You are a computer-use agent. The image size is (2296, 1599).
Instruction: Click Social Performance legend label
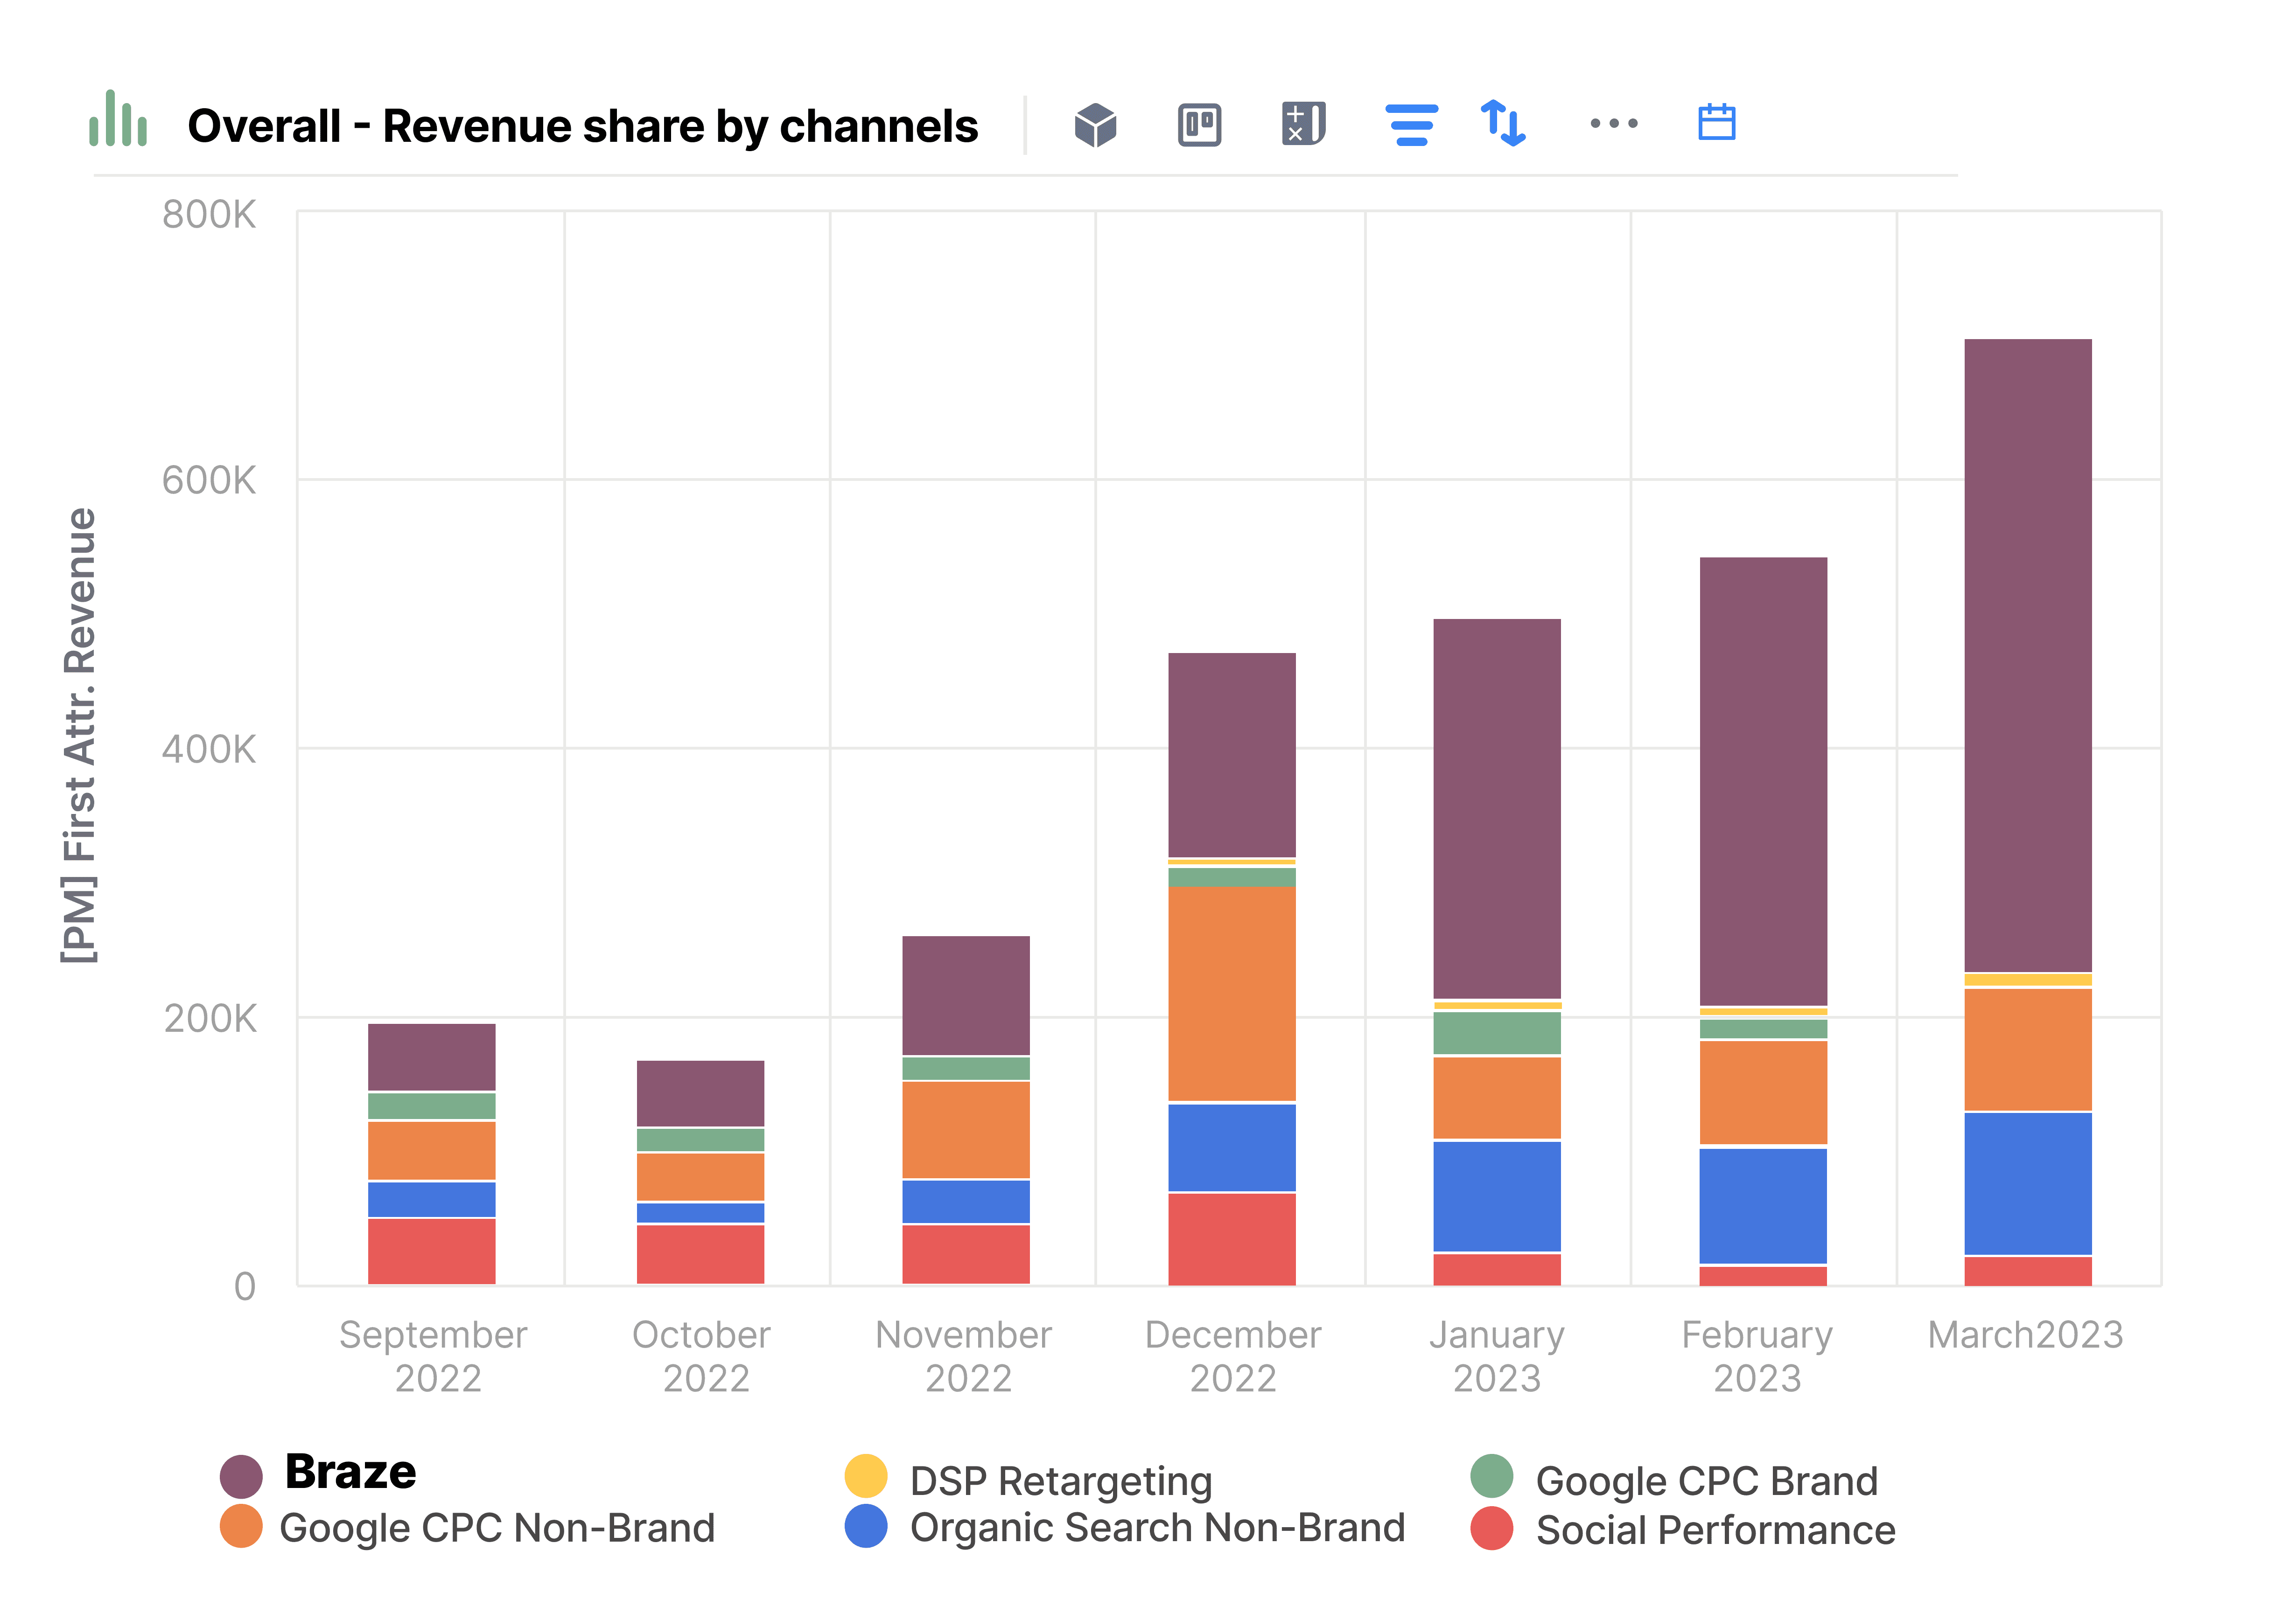tap(1715, 1530)
